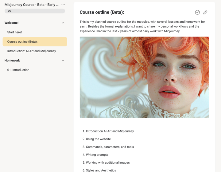221x172 pixels.
Task: Click the pencil edit icon
Action: coord(205,12)
